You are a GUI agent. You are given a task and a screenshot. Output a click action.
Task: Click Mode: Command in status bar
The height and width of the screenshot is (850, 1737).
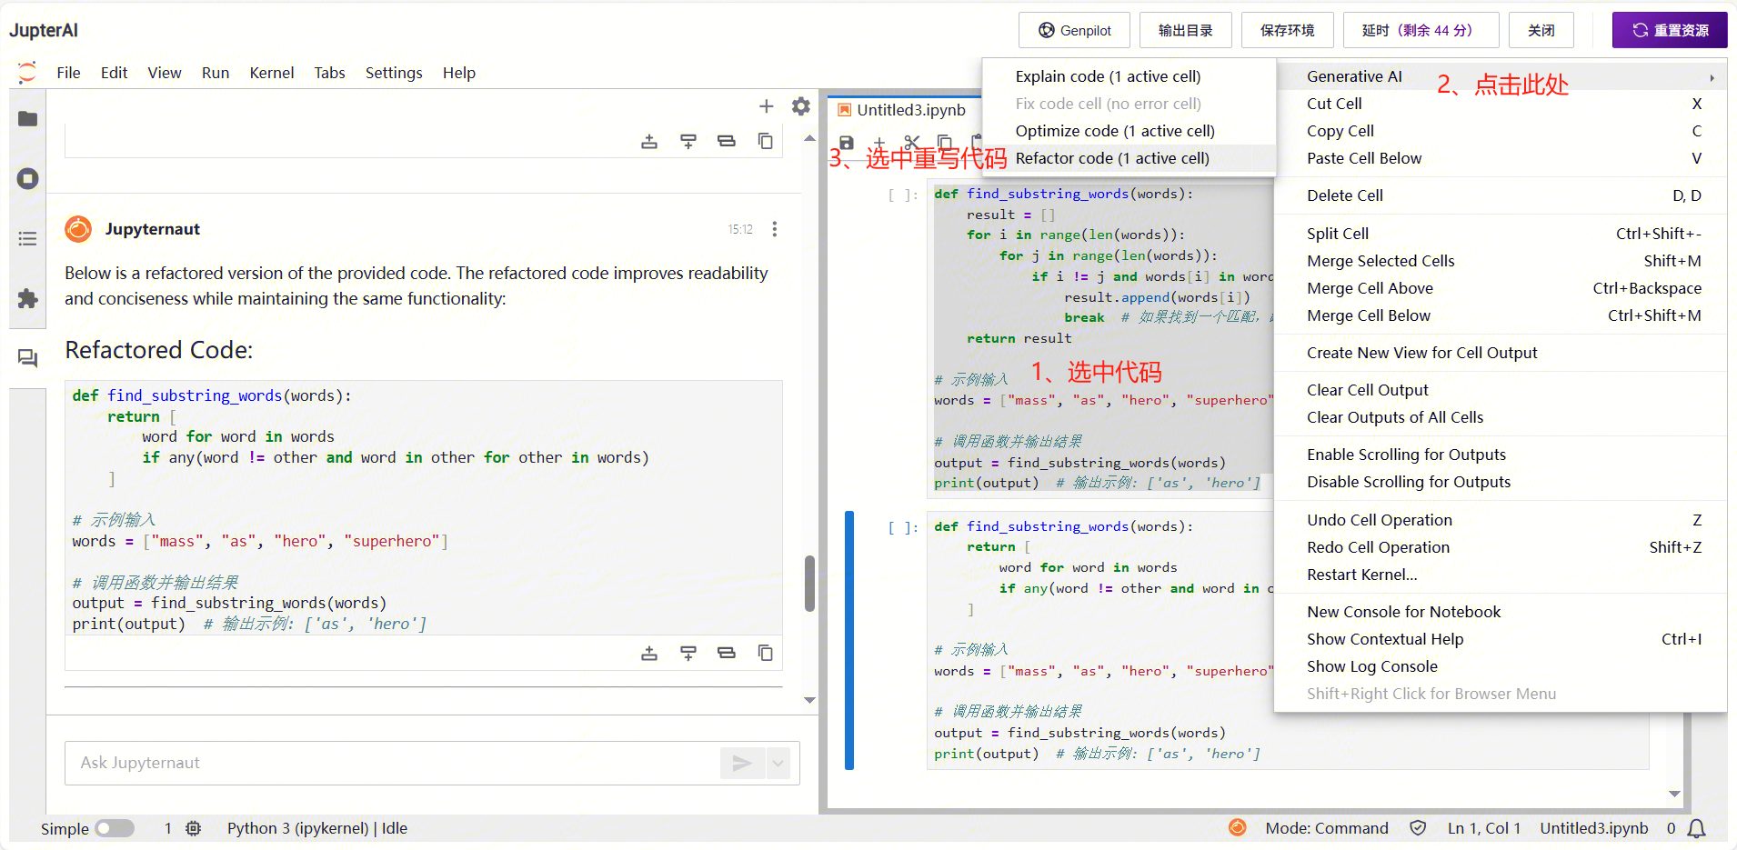[1327, 828]
